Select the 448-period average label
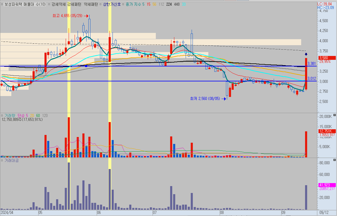Viewport: 337px width, 216px height. tap(177, 4)
